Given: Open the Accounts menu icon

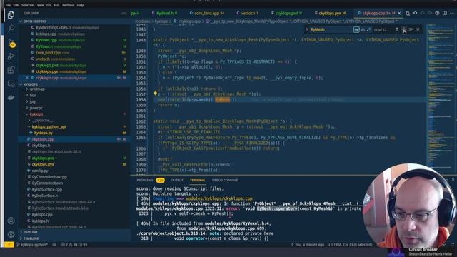Looking at the screenshot, I should [x=11, y=221].
